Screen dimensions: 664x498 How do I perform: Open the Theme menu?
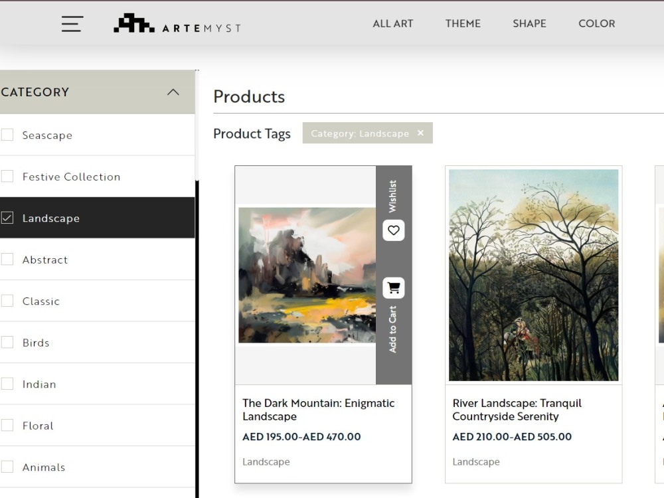point(463,24)
